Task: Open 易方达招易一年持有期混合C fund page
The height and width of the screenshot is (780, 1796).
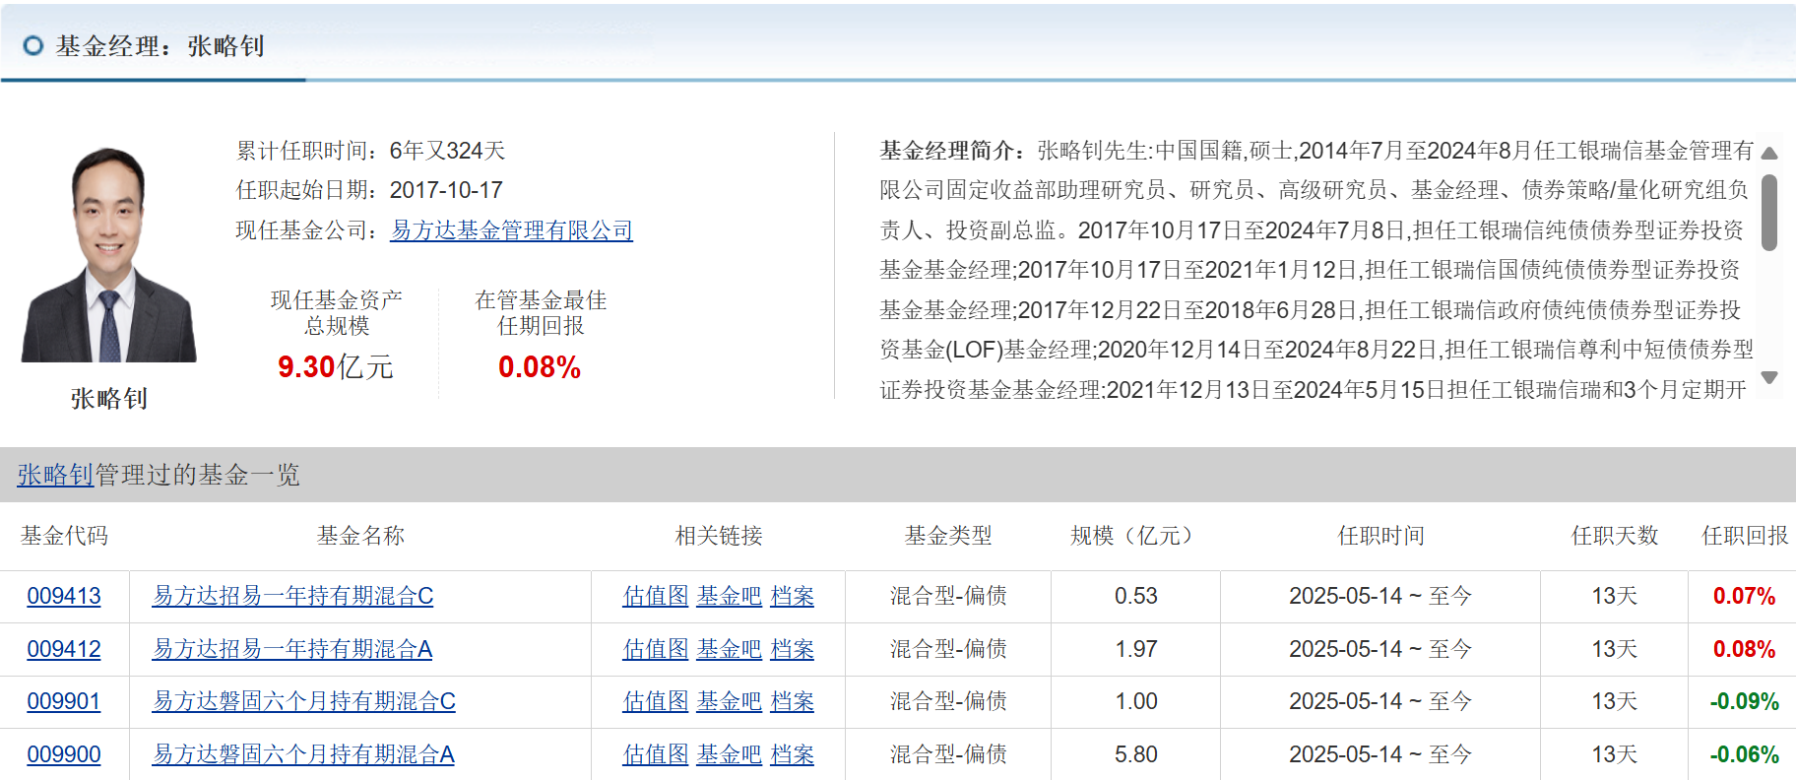Action: tap(292, 596)
